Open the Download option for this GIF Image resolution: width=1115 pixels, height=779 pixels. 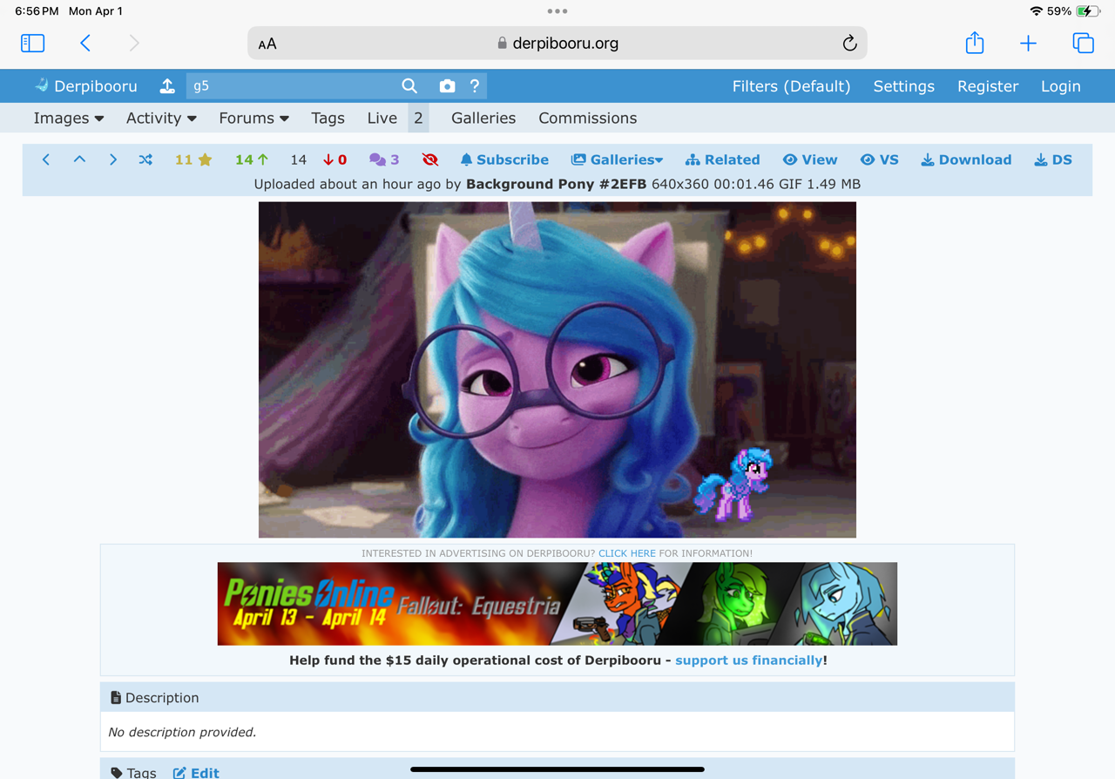(965, 159)
